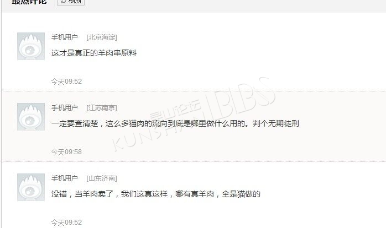Click the [山东济南] location tag
386x228 pixels.
tap(102, 178)
